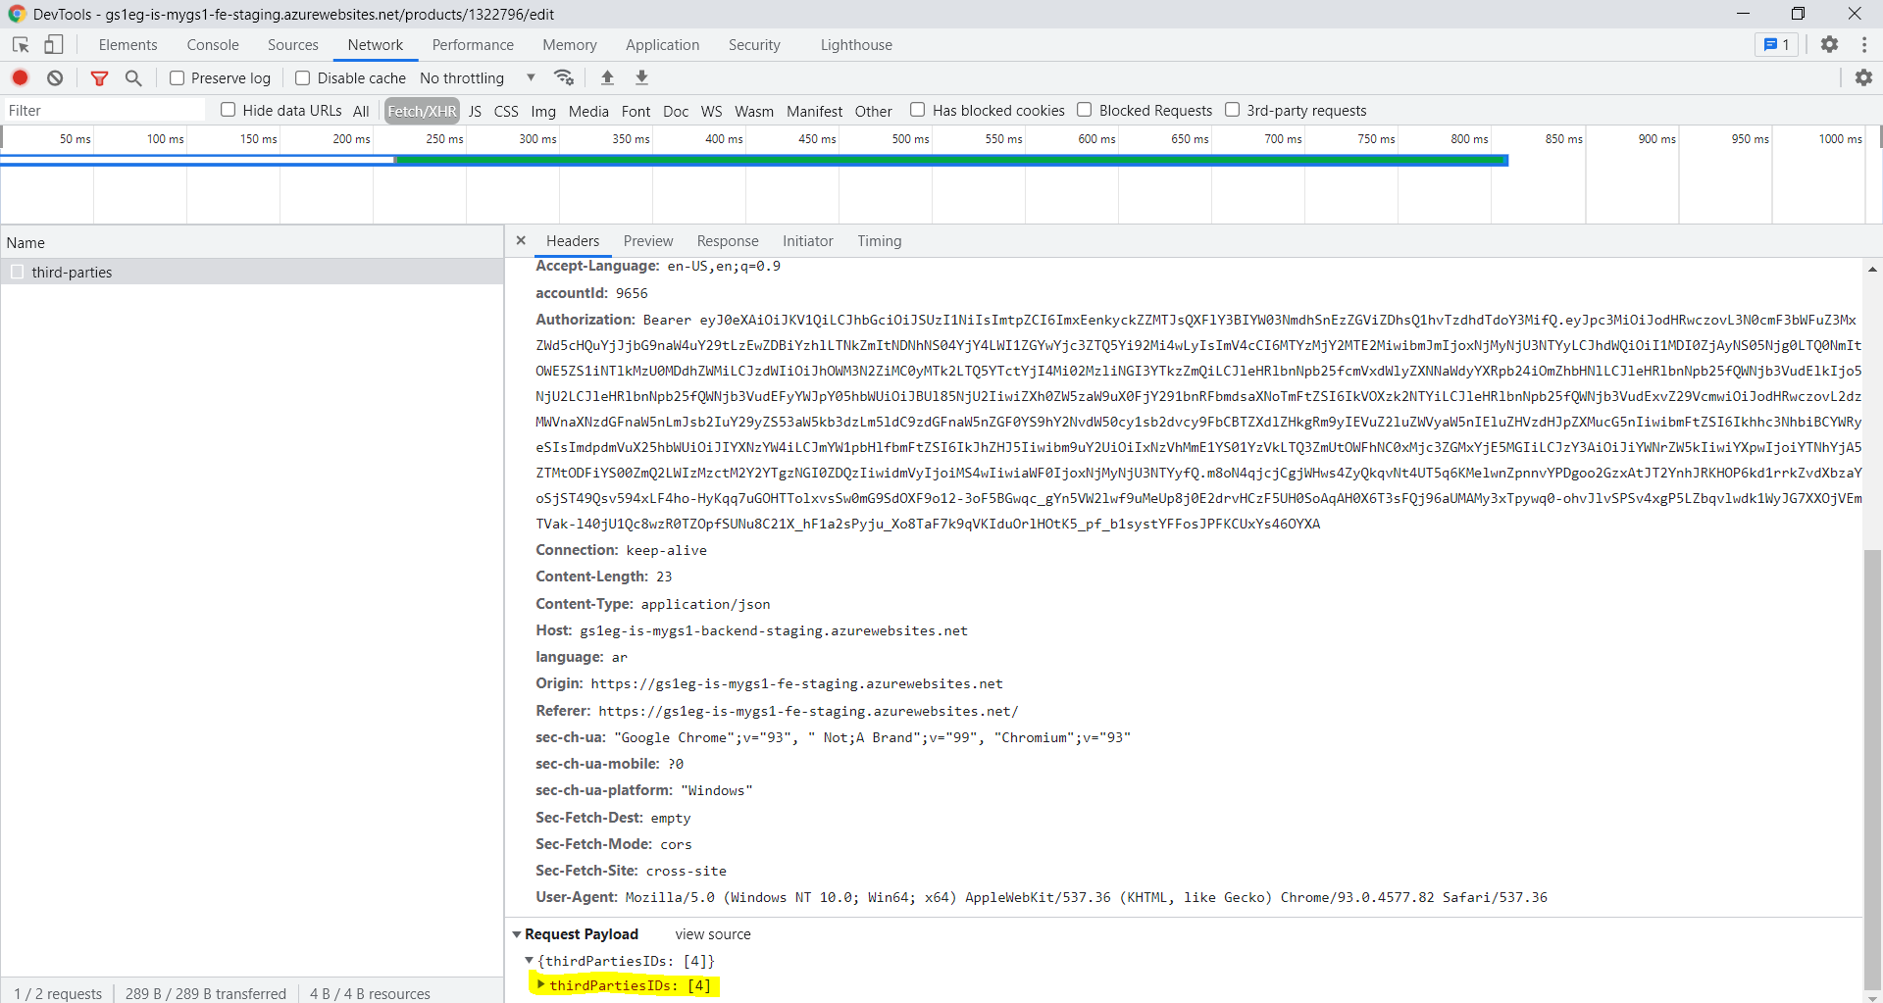
Task: Switch to the Console tab
Action: point(213,45)
